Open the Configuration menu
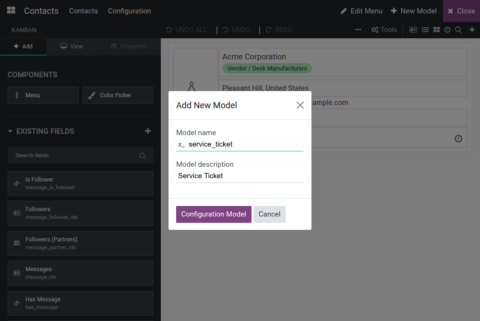 (x=130, y=11)
